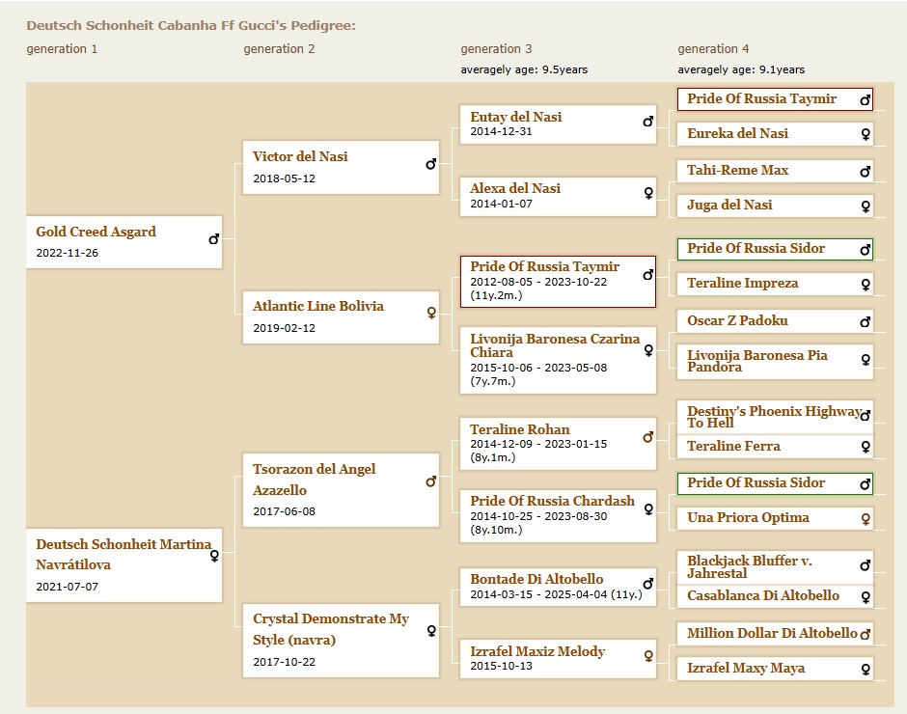Image resolution: width=907 pixels, height=714 pixels.
Task: Open the Million Dollar Di Altobello link
Action: pyautogui.click(x=772, y=633)
